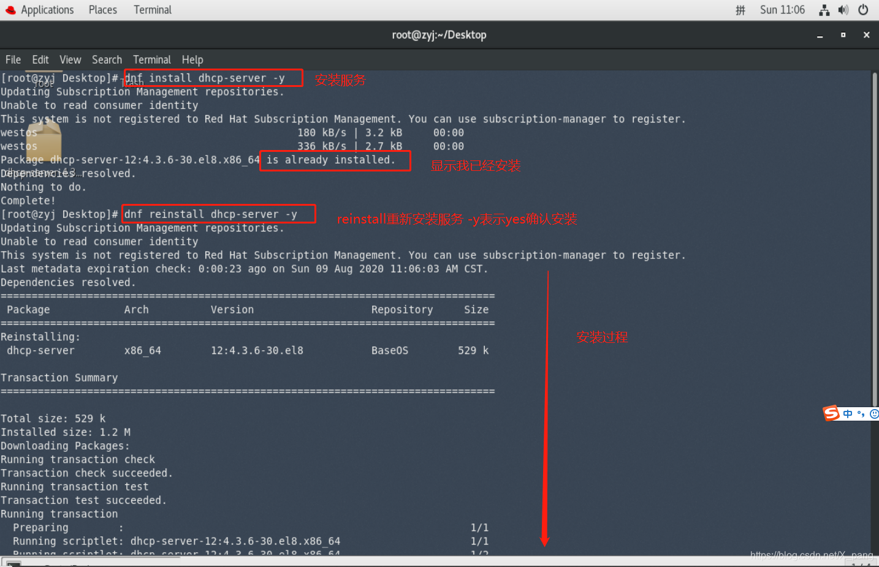This screenshot has width=879, height=567.
Task: Click the window title root@zyj:~/Desktop
Action: [439, 35]
